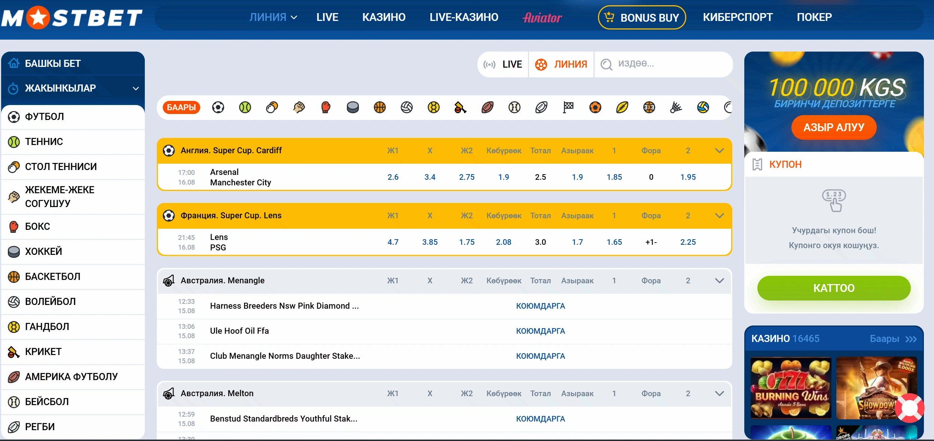The height and width of the screenshot is (441, 934).
Task: Open КОЮМДАРГА for Ule Hoof Oil Ffa
Action: [x=540, y=331]
